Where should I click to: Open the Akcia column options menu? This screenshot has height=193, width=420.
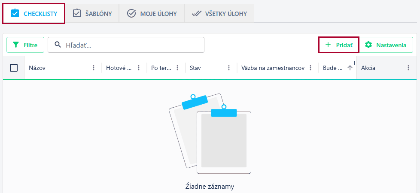(x=408, y=68)
